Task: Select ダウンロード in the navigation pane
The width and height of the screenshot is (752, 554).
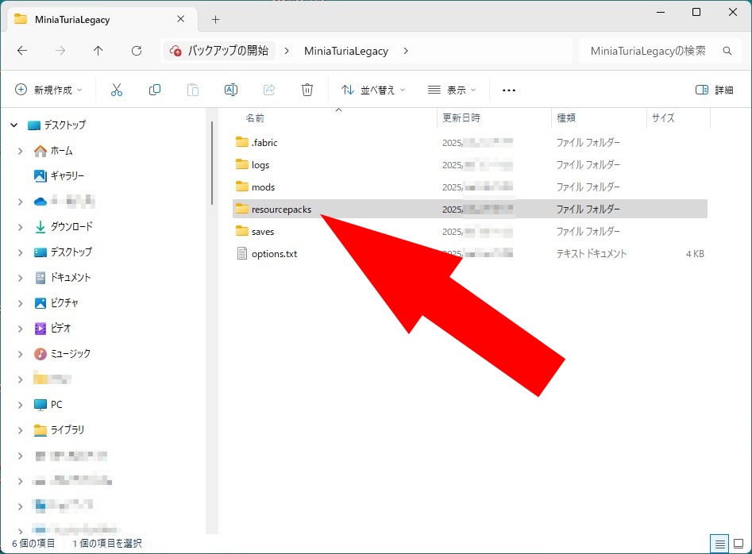Action: click(x=64, y=227)
